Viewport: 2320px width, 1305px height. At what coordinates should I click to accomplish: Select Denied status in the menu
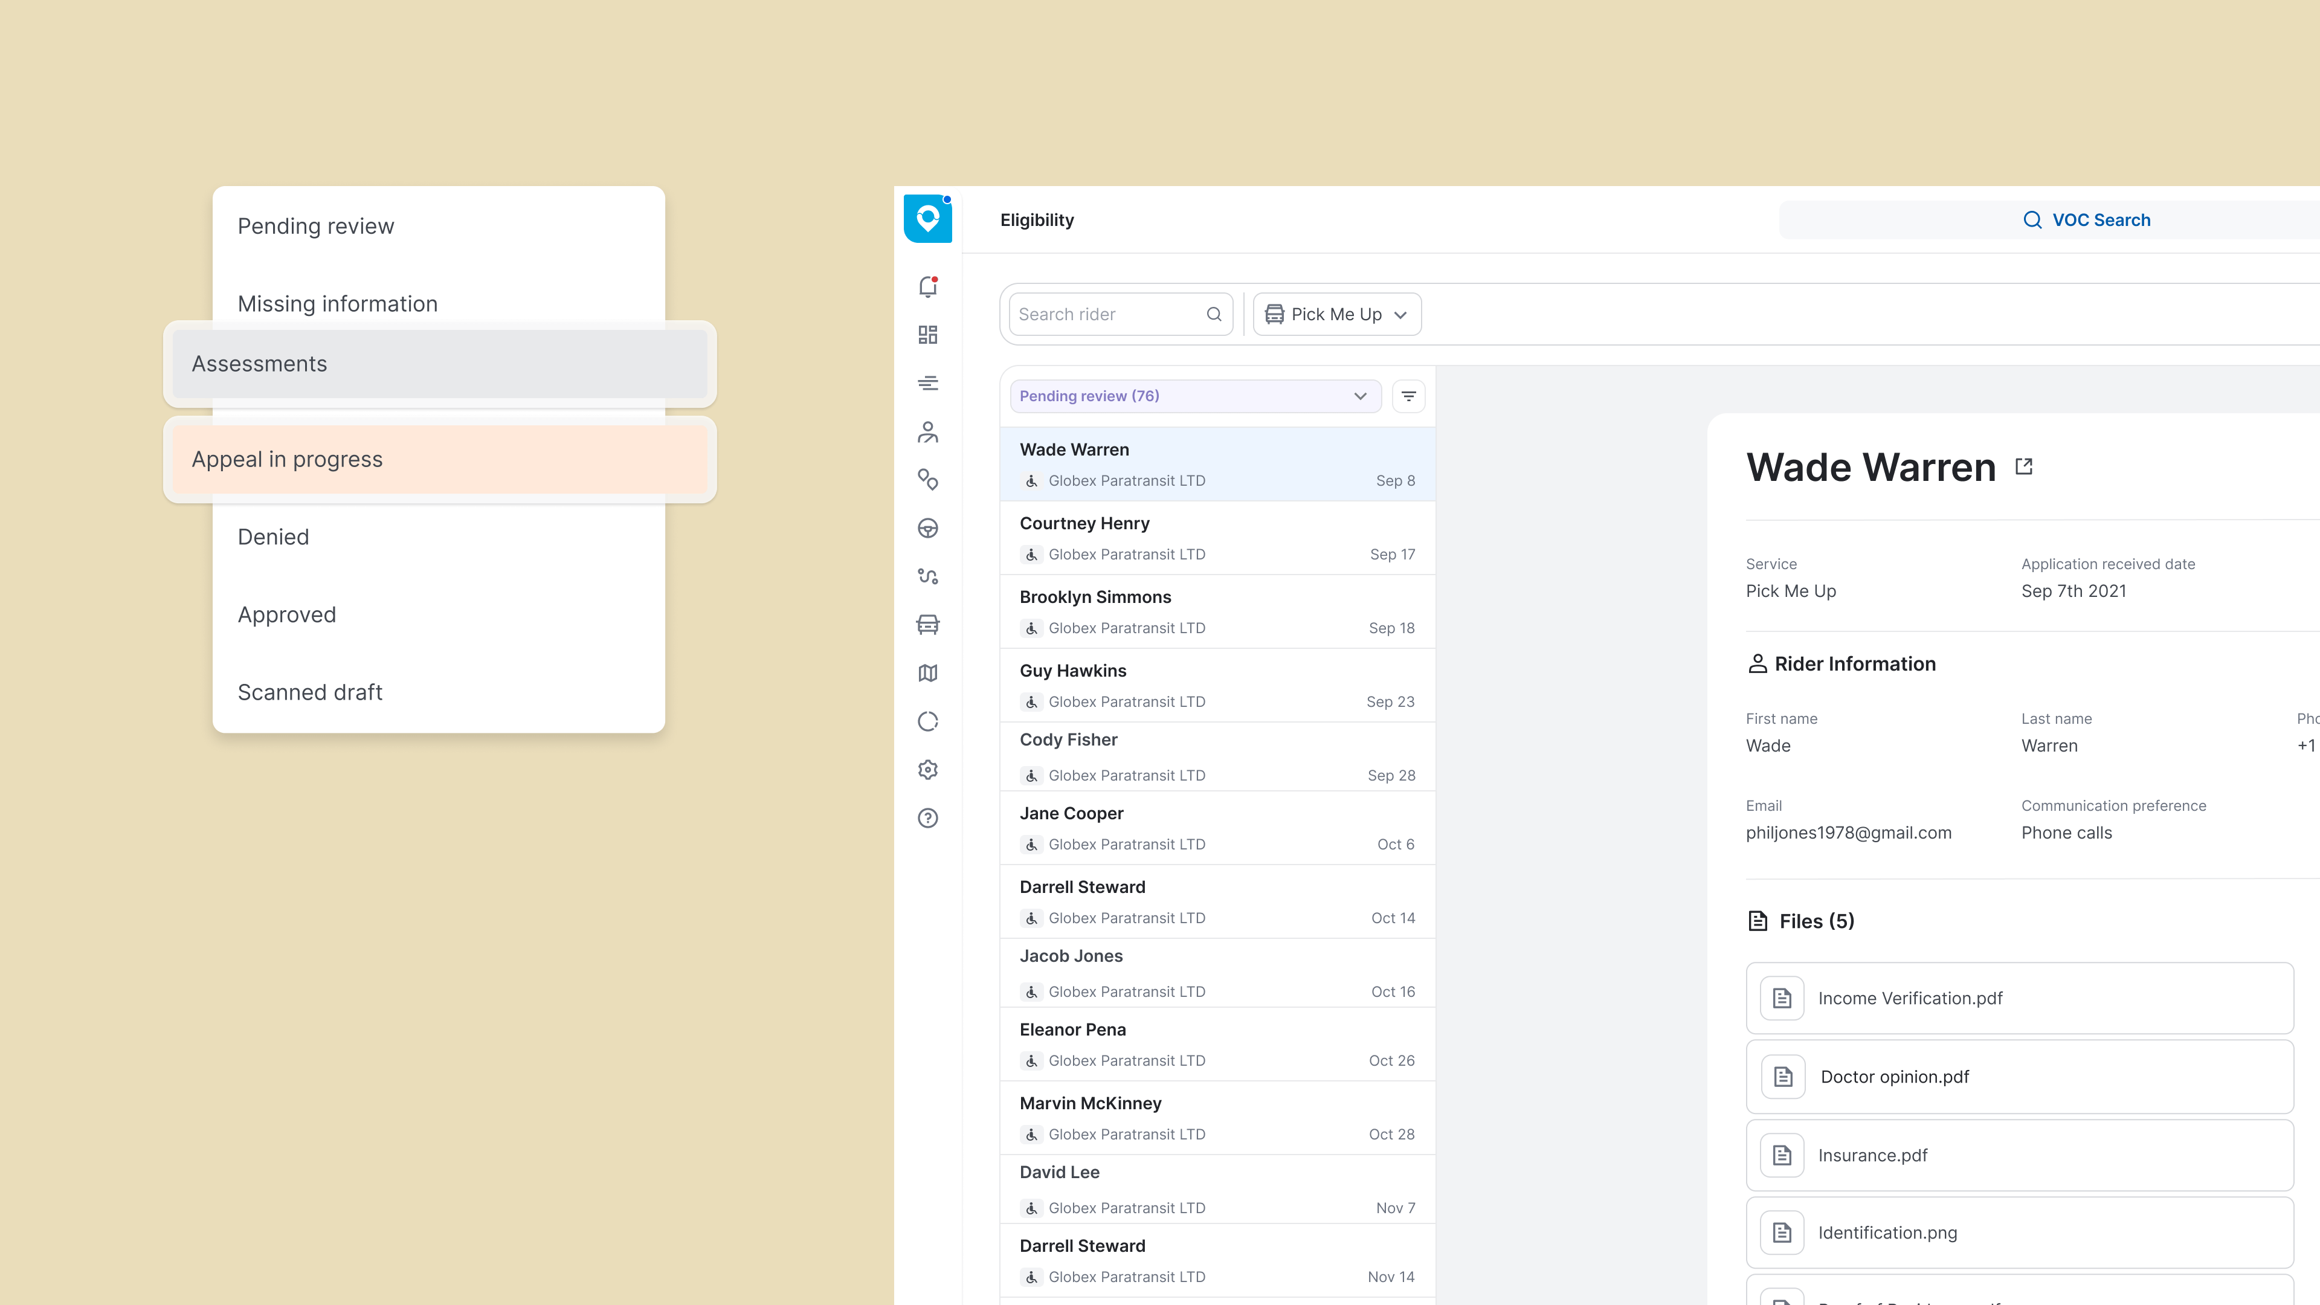[274, 536]
